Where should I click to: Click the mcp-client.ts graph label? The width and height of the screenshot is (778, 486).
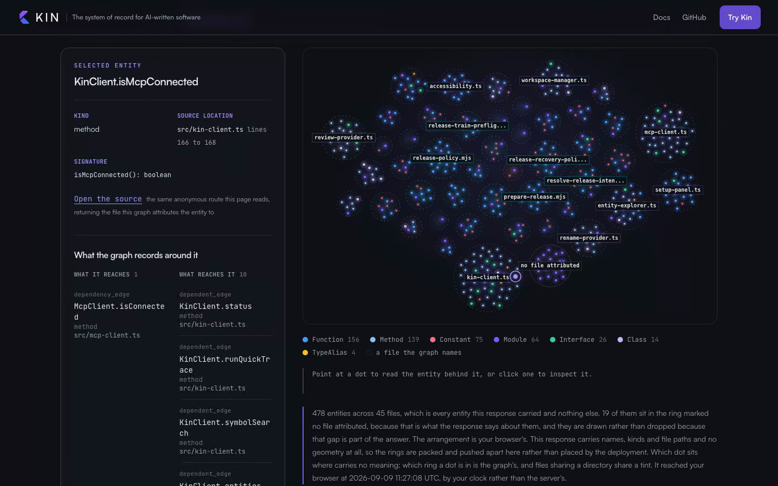pos(665,132)
